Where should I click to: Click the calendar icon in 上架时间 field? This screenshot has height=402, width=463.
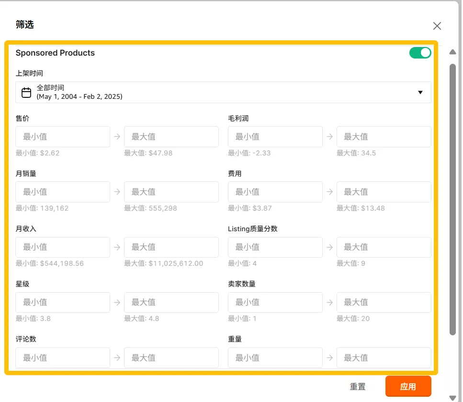coord(26,92)
